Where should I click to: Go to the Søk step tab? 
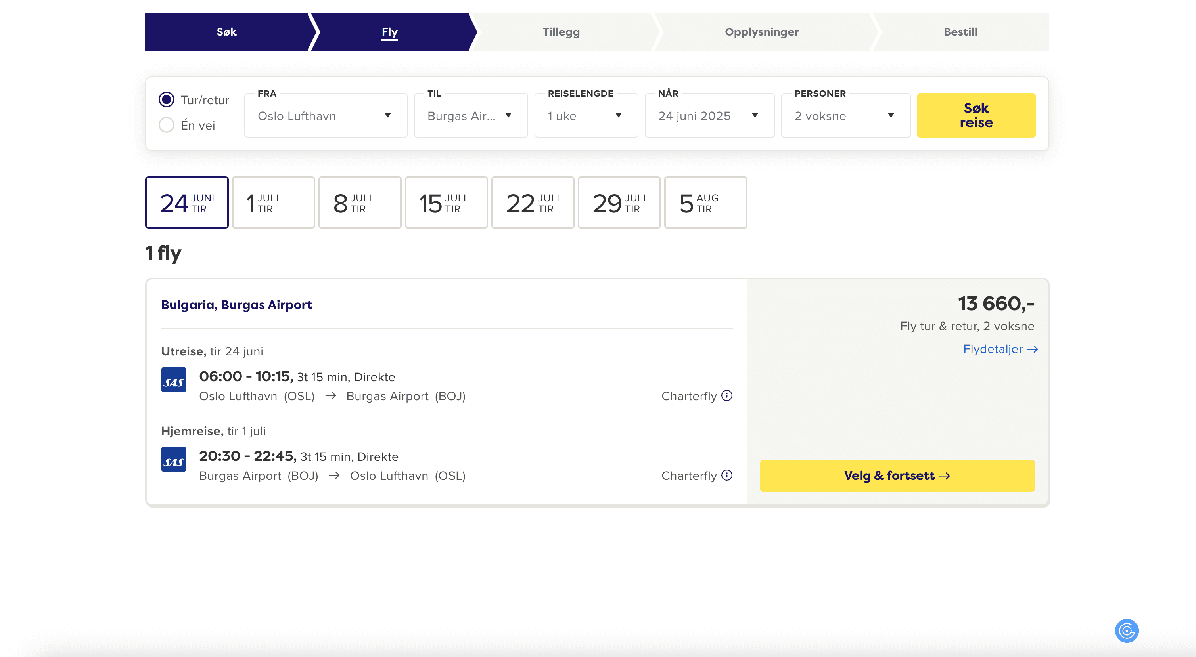[x=226, y=32]
